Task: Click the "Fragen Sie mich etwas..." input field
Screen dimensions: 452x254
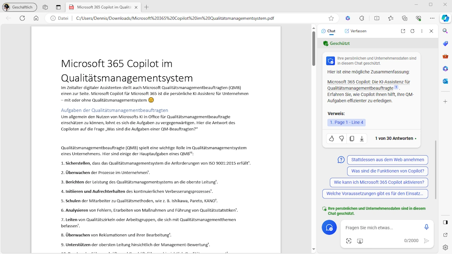Action: (x=381, y=228)
